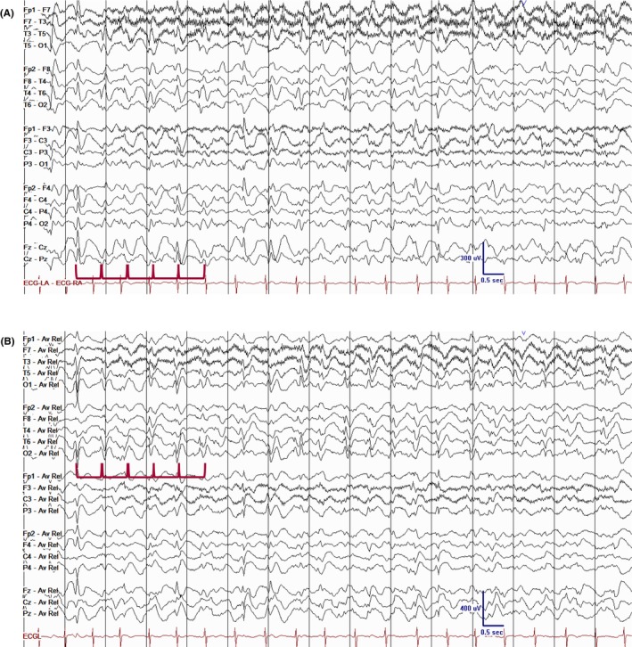Select the F4 - Av Rel channel label
632x647 pixels.
coord(41,545)
